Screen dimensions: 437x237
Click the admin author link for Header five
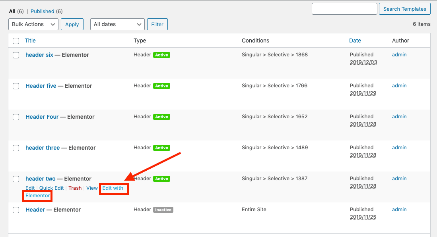coord(399,86)
